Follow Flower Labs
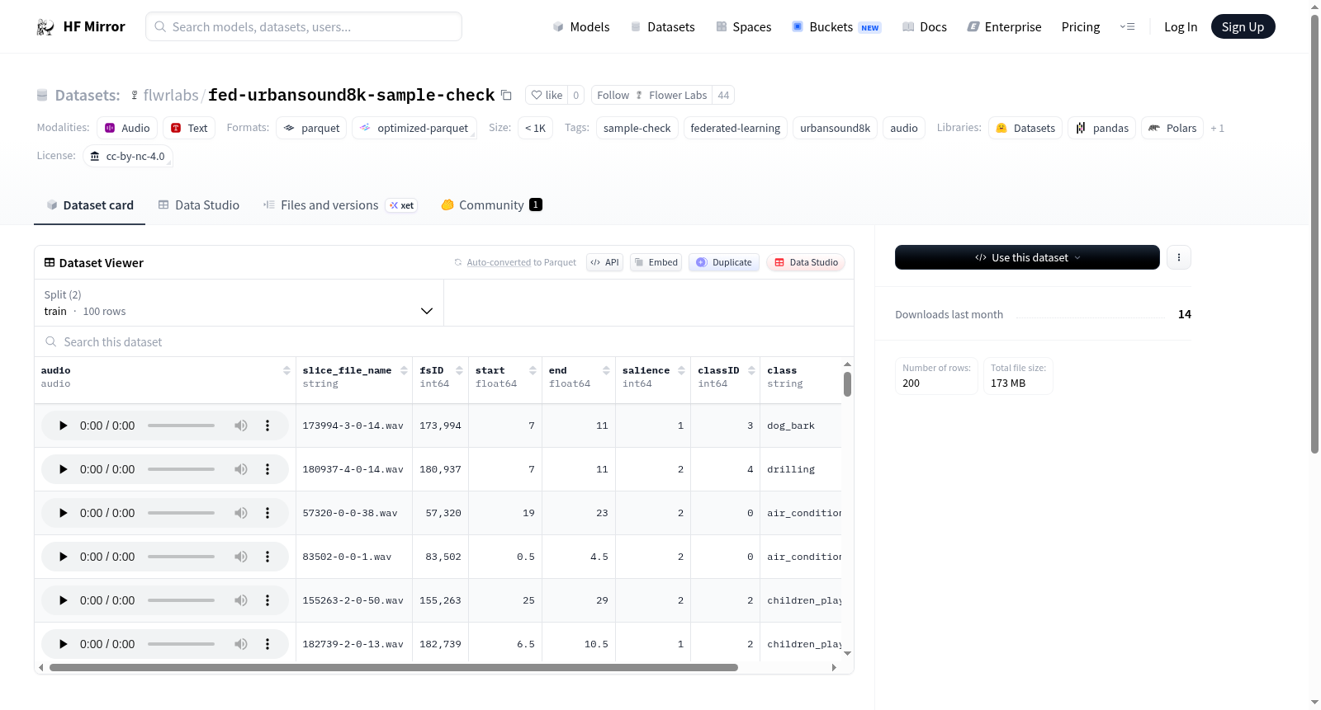This screenshot has width=1321, height=710. [x=651, y=95]
